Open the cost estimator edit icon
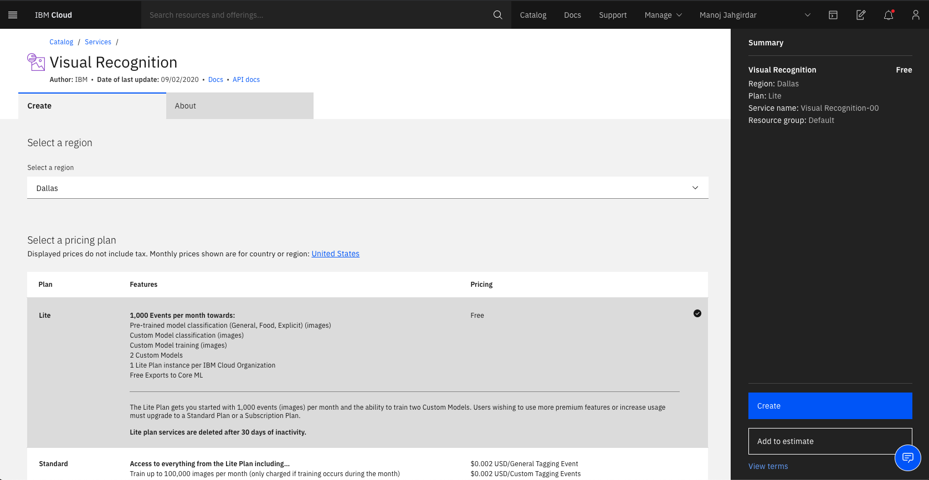Image resolution: width=929 pixels, height=480 pixels. tap(861, 15)
